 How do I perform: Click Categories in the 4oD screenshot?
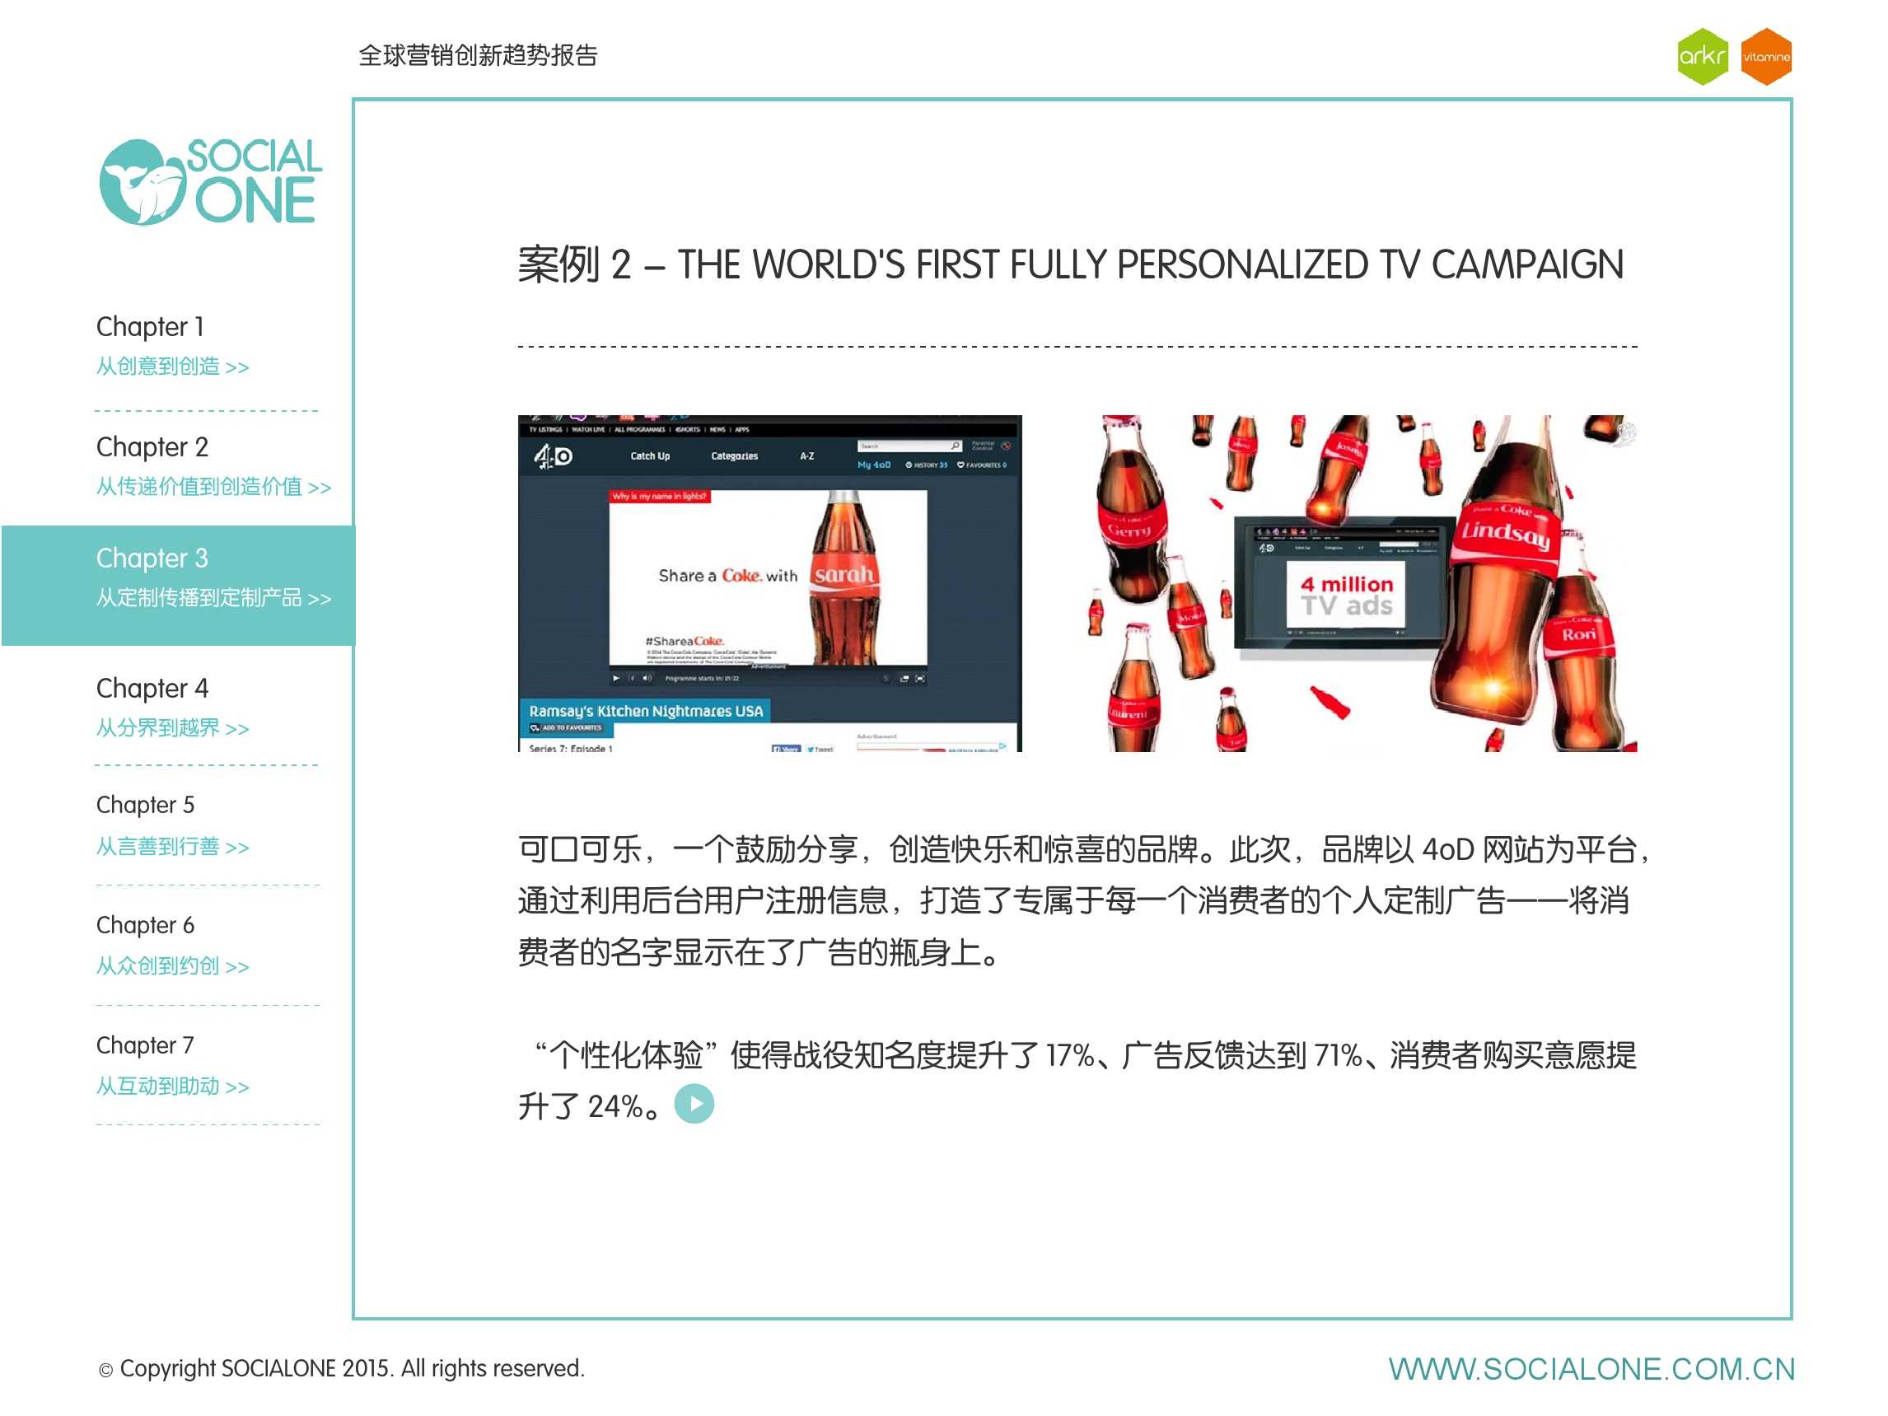tap(734, 456)
